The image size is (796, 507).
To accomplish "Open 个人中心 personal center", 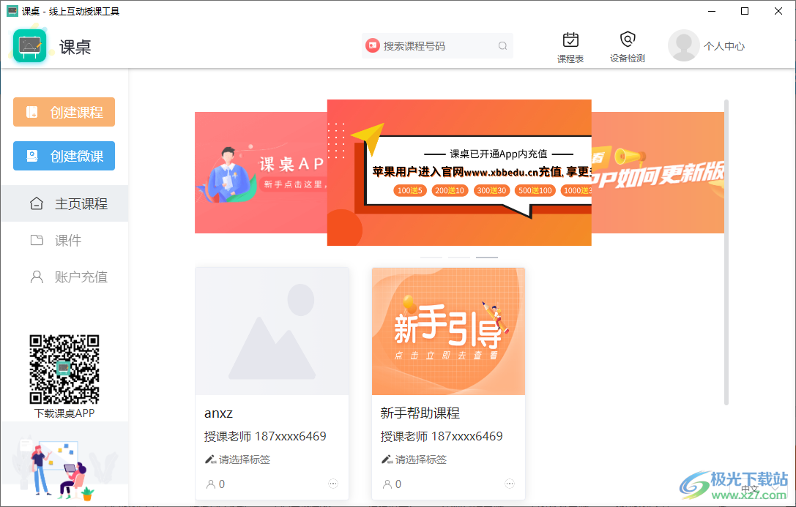I will click(724, 46).
